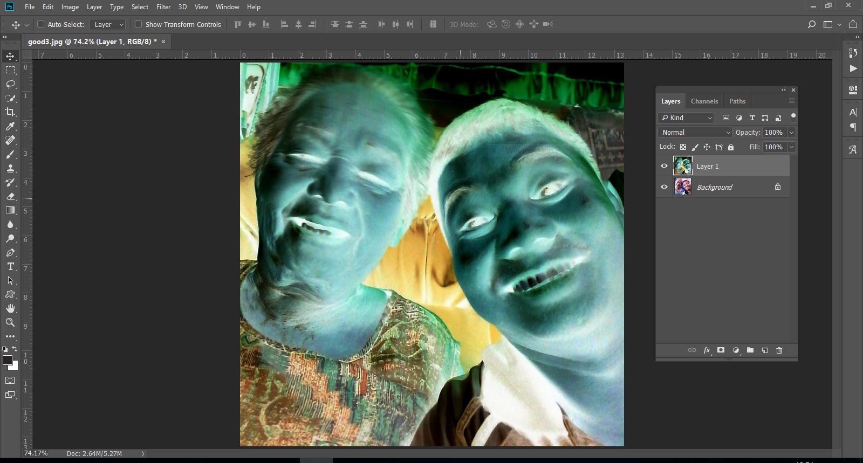
Task: Toggle type layer filter
Action: [752, 118]
